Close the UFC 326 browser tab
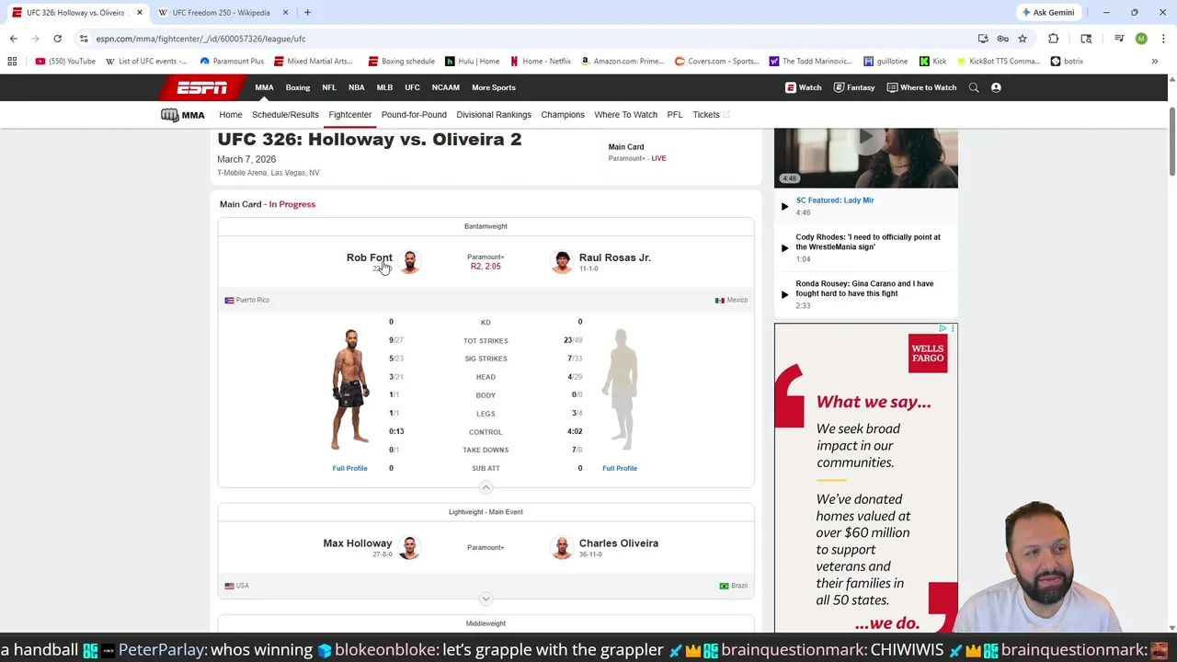This screenshot has height=662, width=1177. (140, 13)
